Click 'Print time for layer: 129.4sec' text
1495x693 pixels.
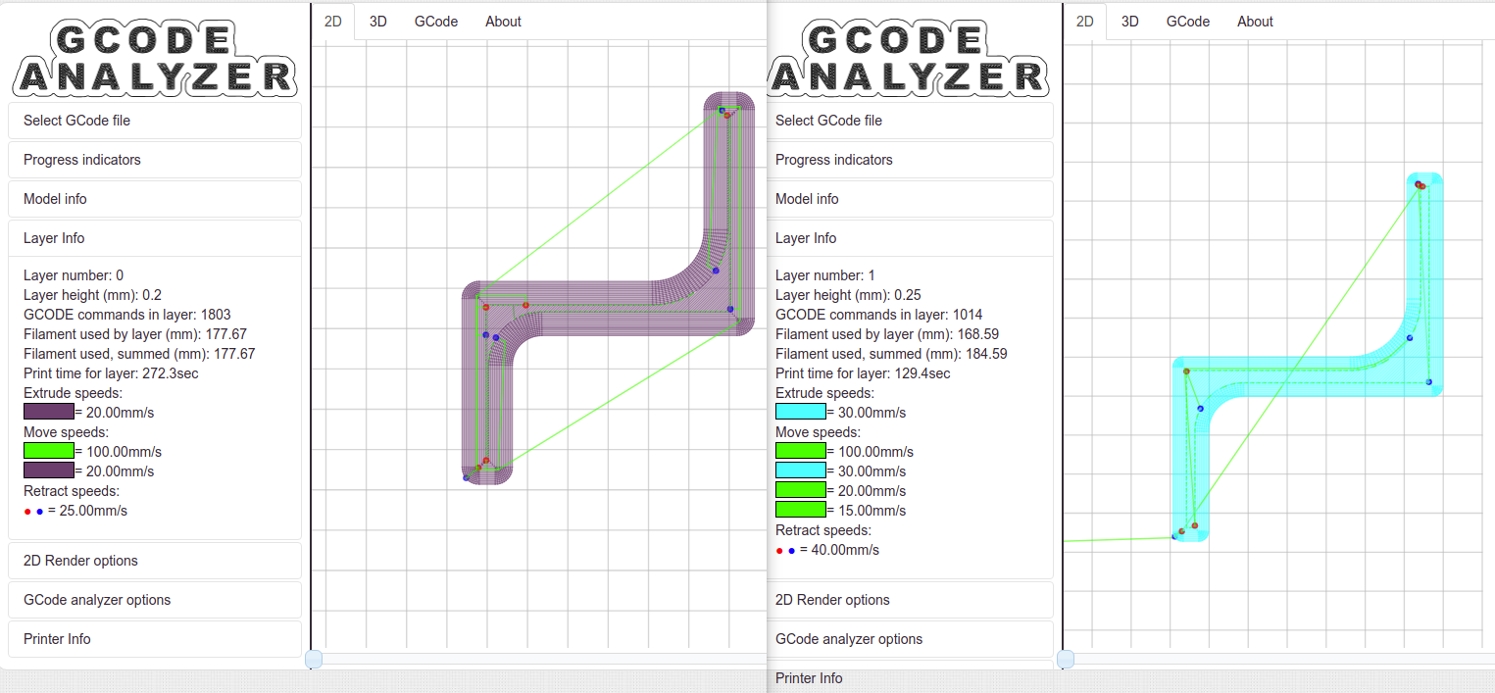click(x=864, y=373)
